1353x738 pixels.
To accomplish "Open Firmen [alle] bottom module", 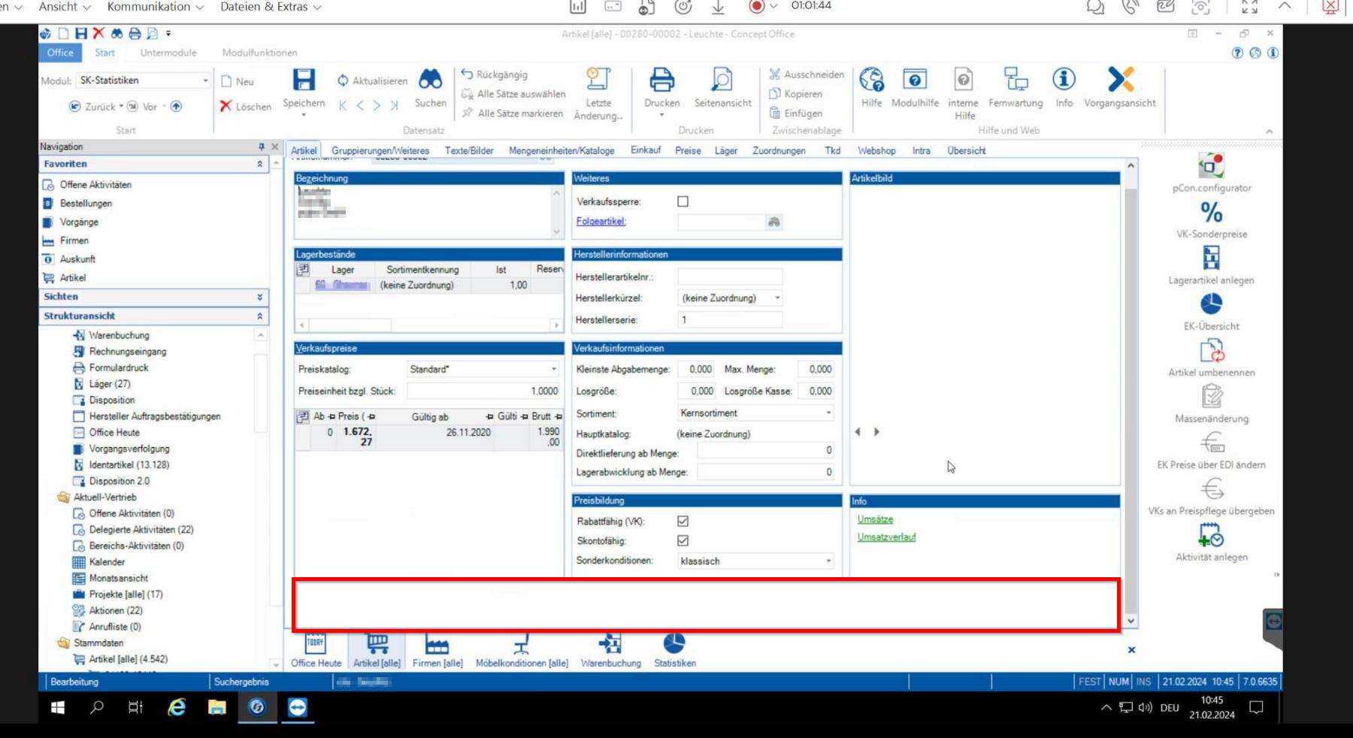I will pos(437,651).
